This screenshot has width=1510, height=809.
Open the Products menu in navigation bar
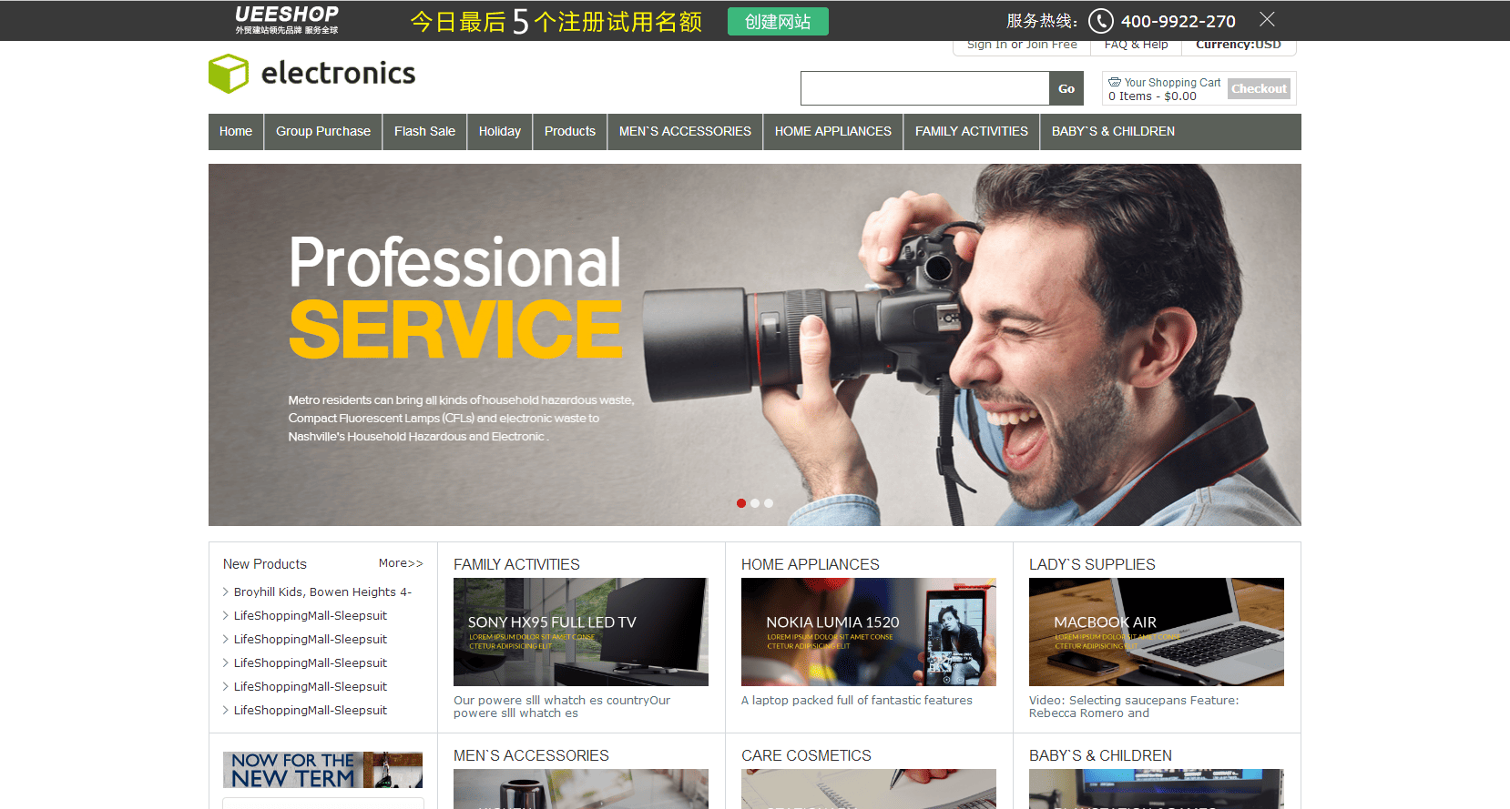pyautogui.click(x=569, y=131)
